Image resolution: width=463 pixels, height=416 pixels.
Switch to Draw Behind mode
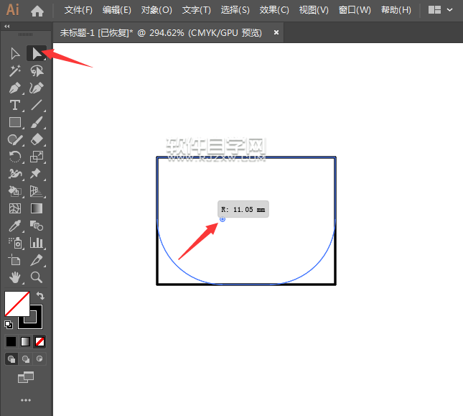click(26, 359)
